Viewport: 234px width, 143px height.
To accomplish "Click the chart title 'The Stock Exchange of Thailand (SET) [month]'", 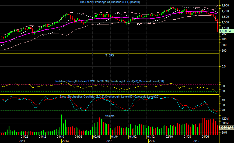I will (x=110, y=2).
